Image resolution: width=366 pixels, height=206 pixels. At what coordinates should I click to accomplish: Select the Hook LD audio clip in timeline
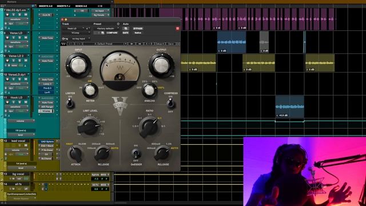coord(289,106)
